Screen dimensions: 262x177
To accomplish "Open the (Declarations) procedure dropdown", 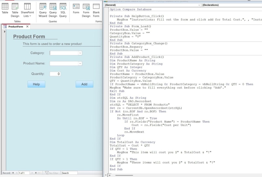I will point(232,5).
